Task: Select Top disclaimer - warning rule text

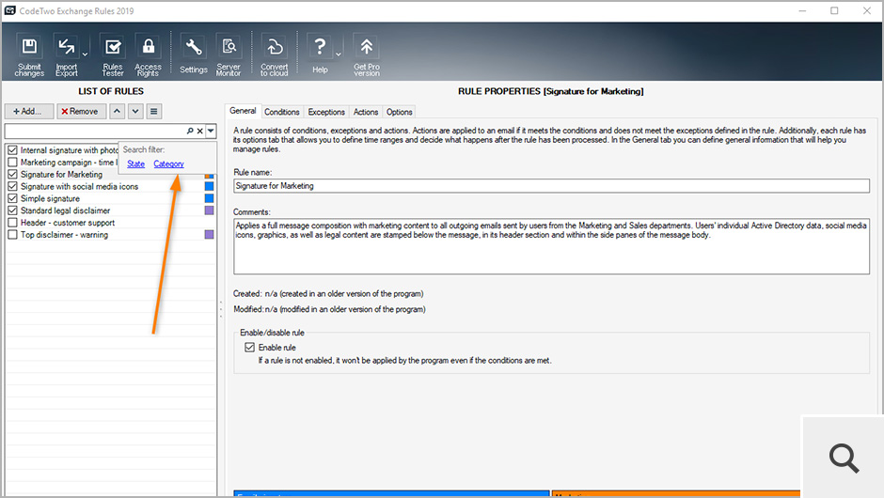Action: point(64,235)
